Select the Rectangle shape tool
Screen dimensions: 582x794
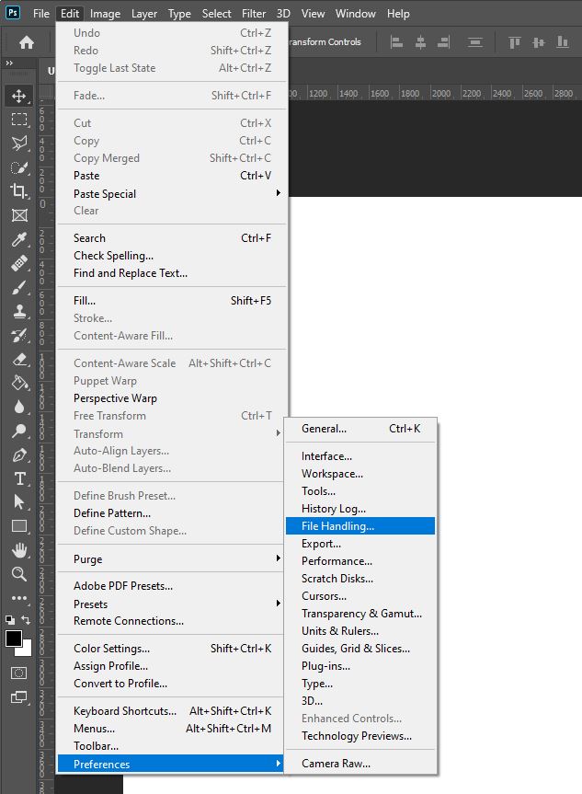pyautogui.click(x=18, y=526)
